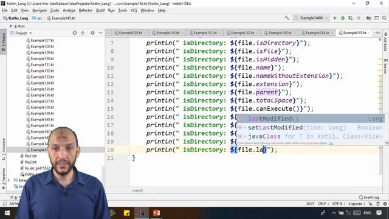Expand the External Libraries tree node

[x=9, y=180]
